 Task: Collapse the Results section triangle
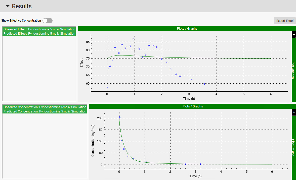8,6
